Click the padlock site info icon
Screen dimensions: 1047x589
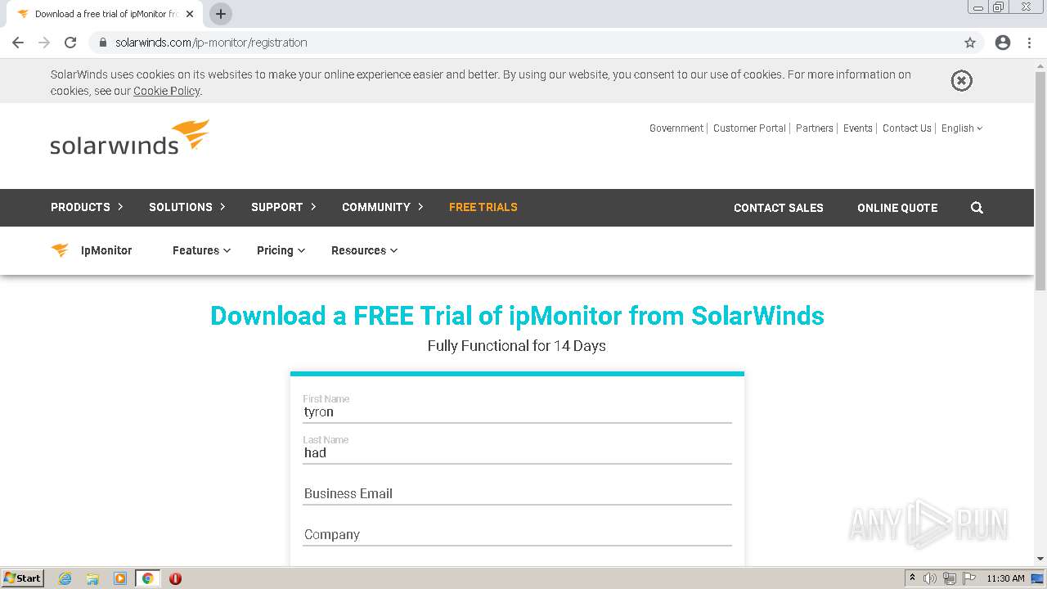tap(102, 43)
